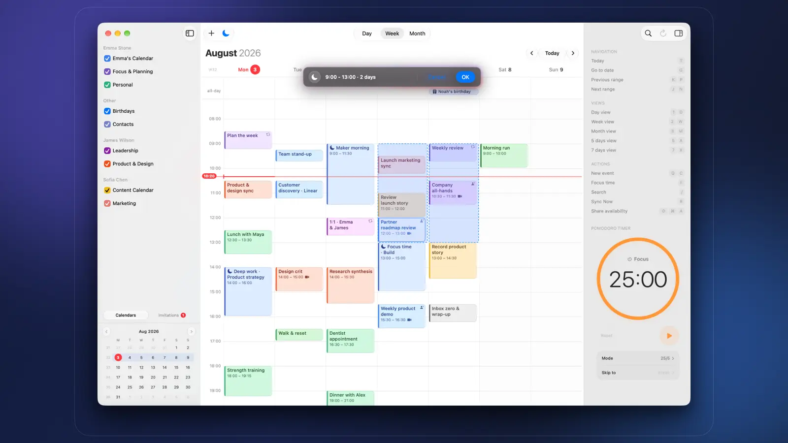
Task: Click the Today button
Action: (x=552, y=53)
